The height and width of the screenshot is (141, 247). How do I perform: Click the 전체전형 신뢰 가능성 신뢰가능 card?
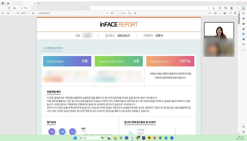tap(170, 61)
